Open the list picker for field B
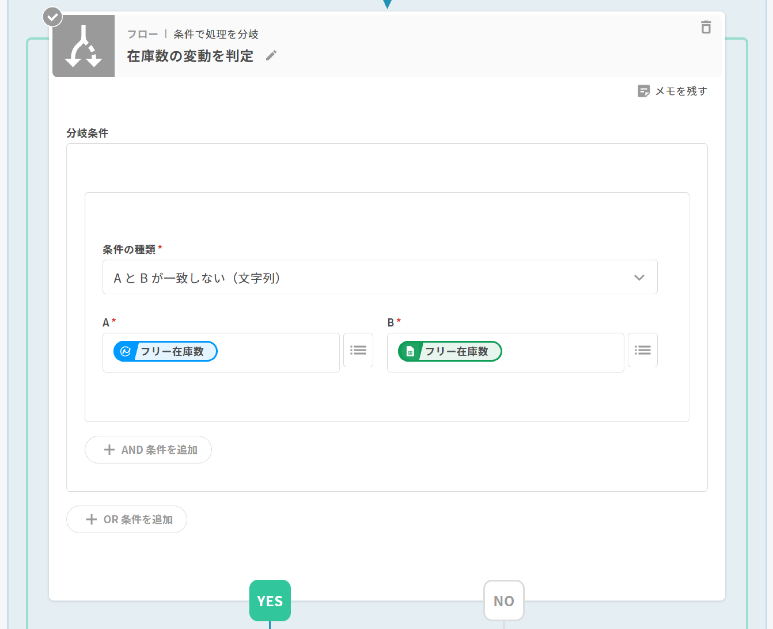Image resolution: width=773 pixels, height=629 pixels. click(643, 350)
